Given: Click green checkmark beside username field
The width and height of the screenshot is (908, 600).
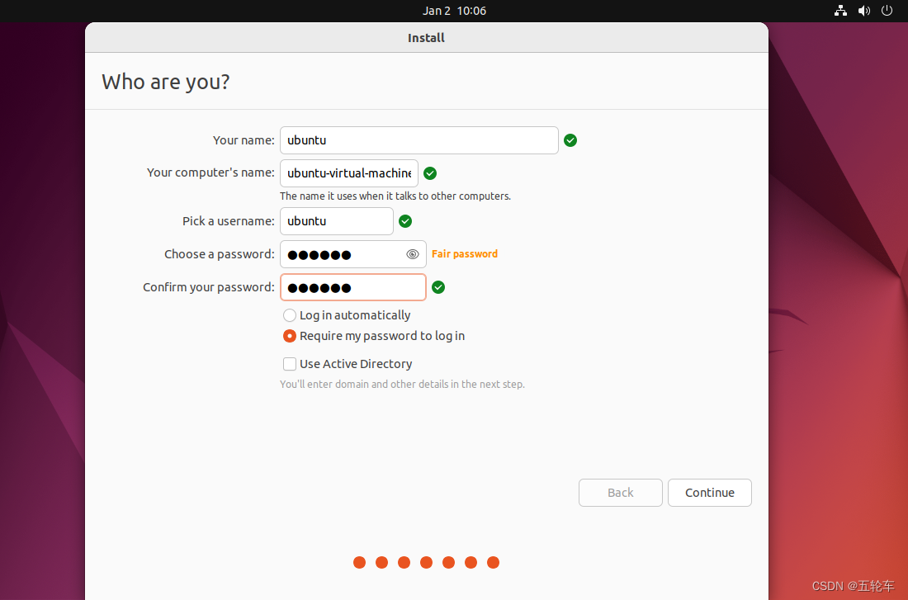Looking at the screenshot, I should pyautogui.click(x=405, y=221).
